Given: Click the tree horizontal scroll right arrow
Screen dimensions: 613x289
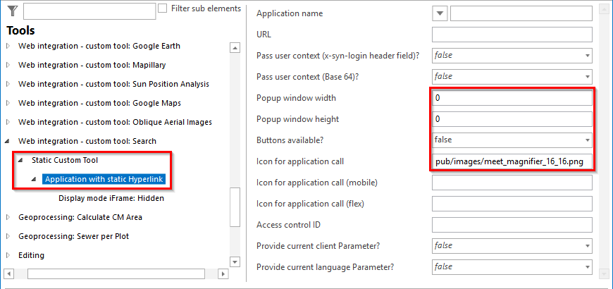Looking at the screenshot, I should coord(223,273).
